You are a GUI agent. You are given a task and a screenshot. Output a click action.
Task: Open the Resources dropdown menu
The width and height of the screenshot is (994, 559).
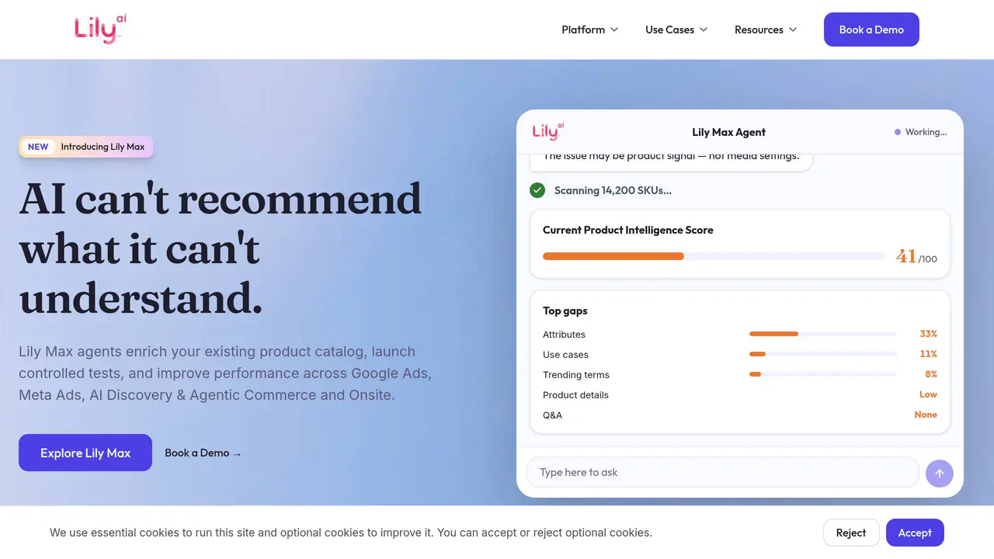coord(766,30)
